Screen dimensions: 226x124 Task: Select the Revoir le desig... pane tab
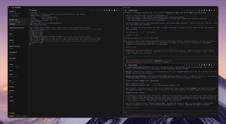(x=133, y=65)
